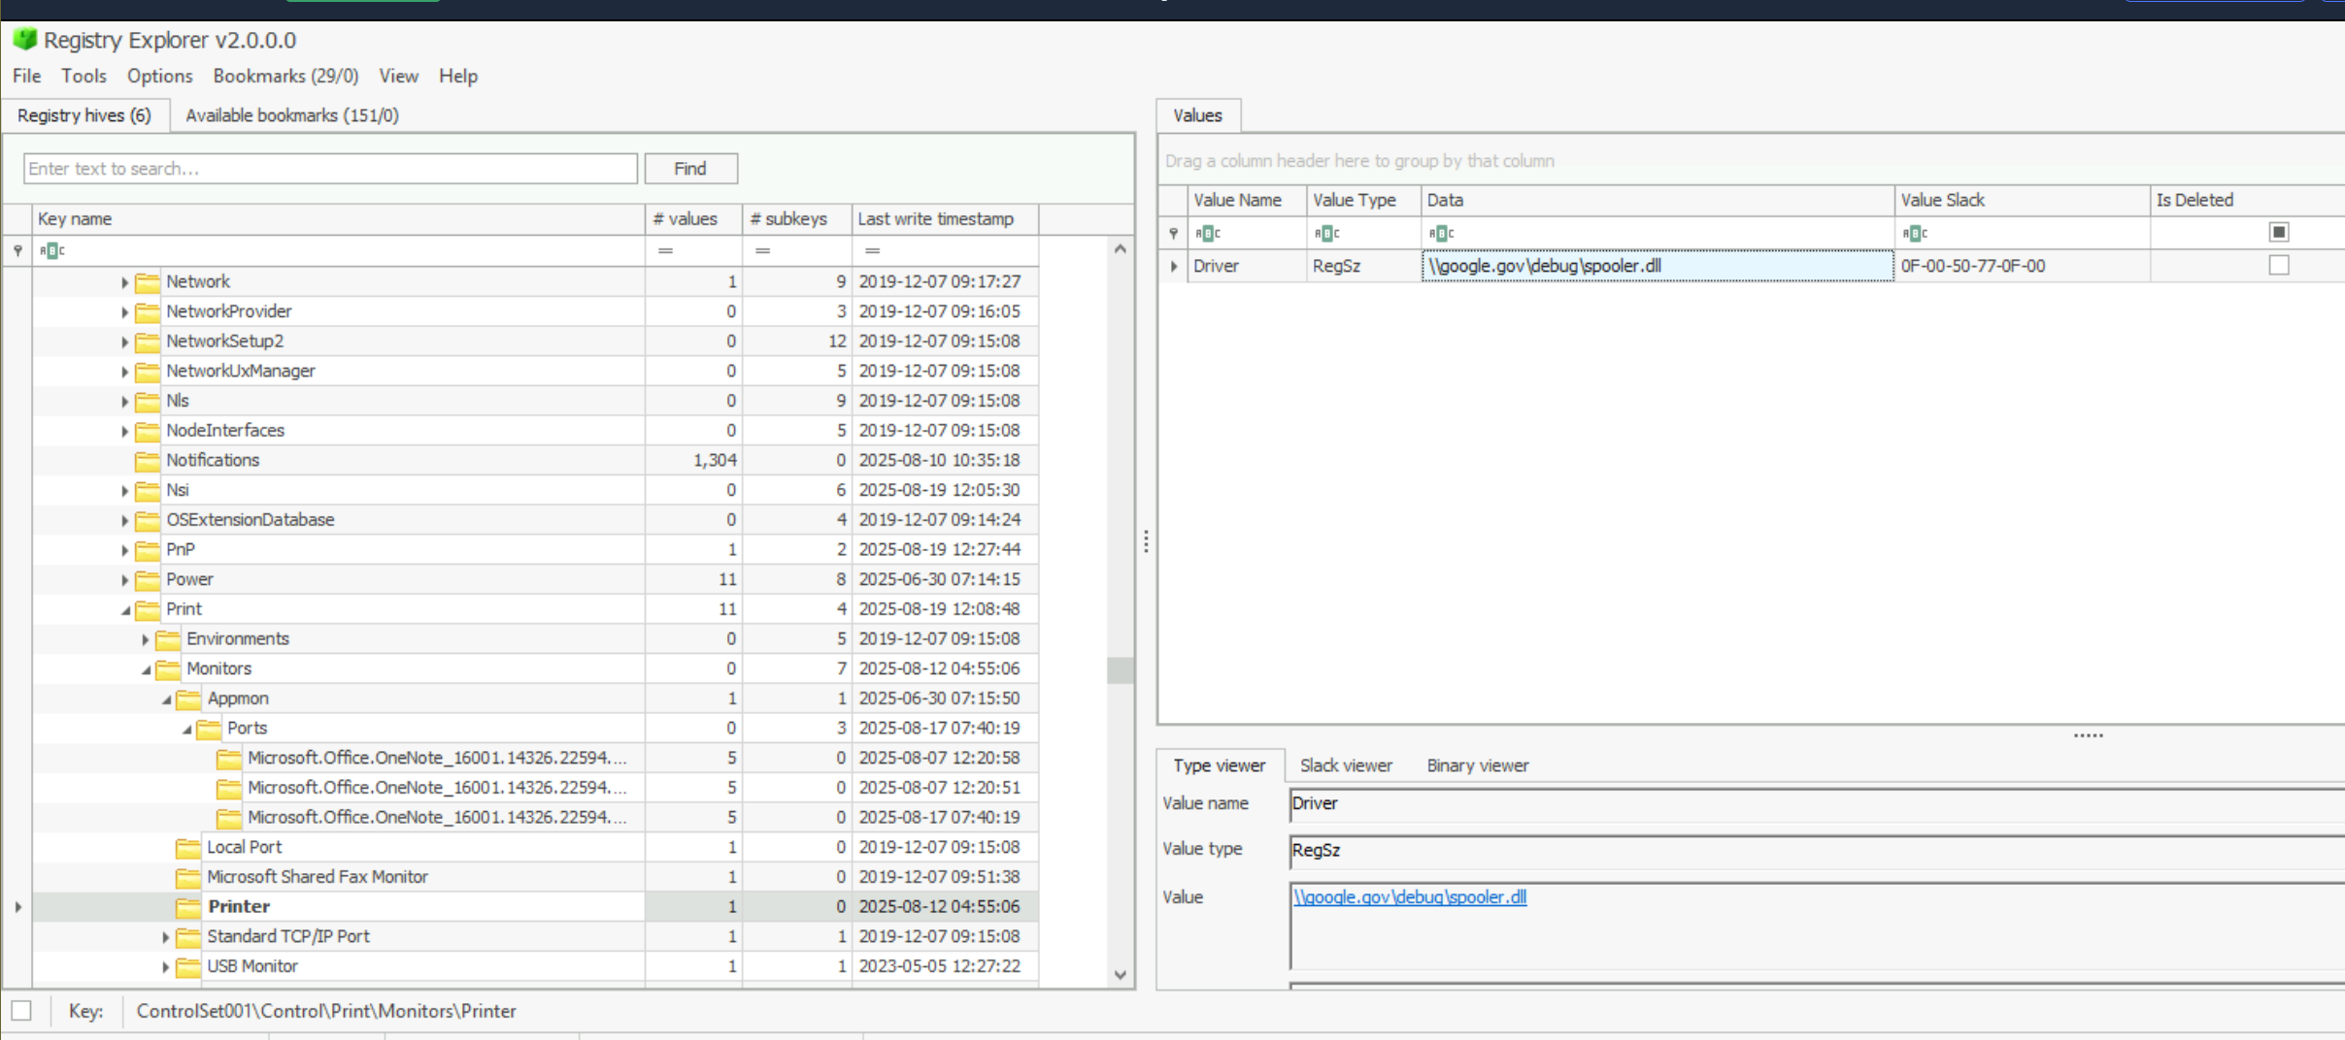
Task: Click the NetworkUxManager folder icon
Action: 148,372
